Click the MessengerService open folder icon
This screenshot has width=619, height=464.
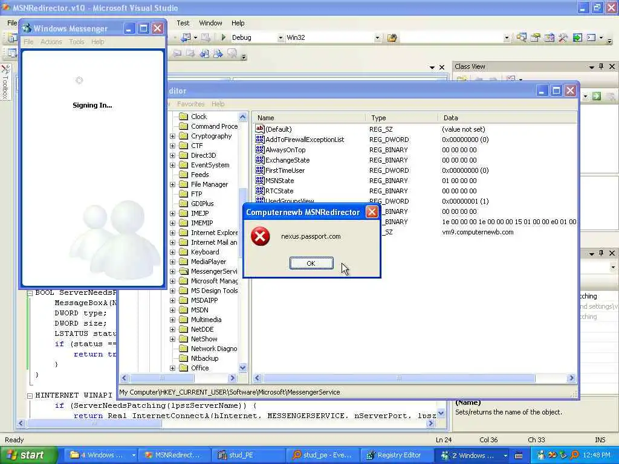tap(184, 271)
